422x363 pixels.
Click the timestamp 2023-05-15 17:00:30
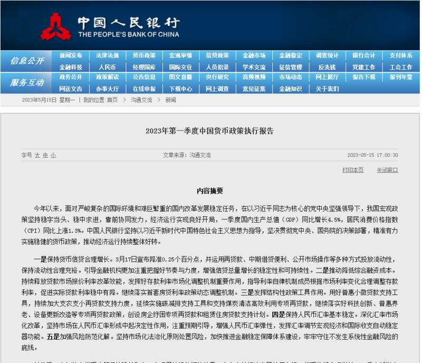click(372, 155)
